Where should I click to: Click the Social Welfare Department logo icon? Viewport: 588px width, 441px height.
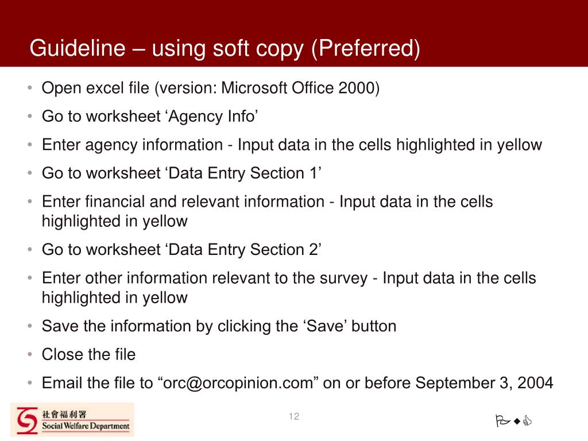coord(27,420)
